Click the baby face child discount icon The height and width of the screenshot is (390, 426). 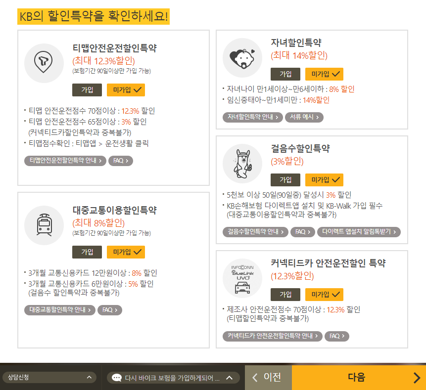click(x=242, y=58)
